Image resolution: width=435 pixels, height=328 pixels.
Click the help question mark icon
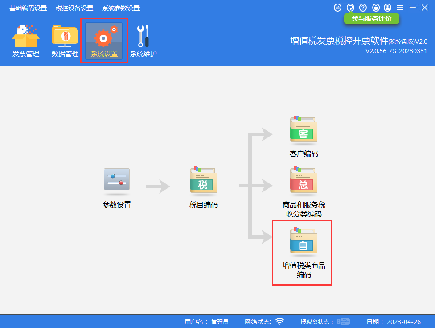[x=363, y=8]
